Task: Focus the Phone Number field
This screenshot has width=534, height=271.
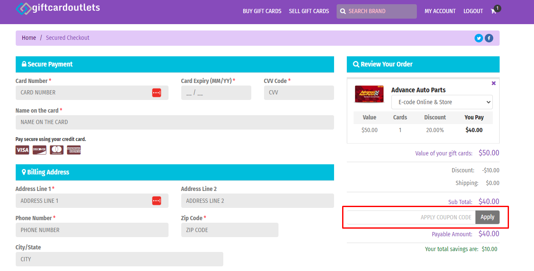Action: pyautogui.click(x=92, y=230)
